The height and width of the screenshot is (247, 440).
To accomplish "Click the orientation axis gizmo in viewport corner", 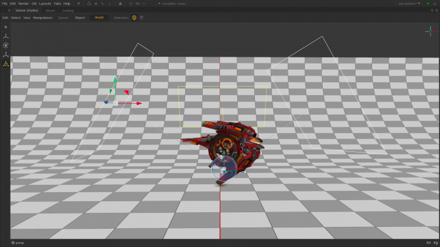I will coord(429,30).
